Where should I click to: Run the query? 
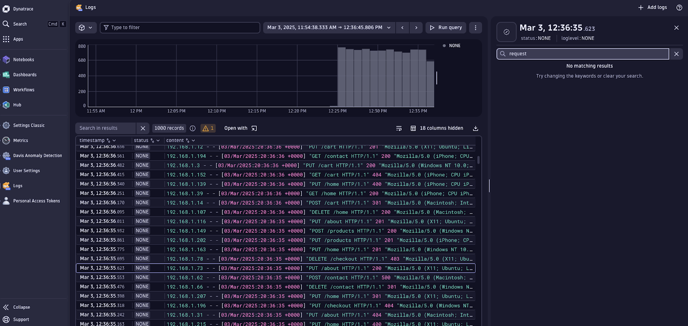coord(446,27)
